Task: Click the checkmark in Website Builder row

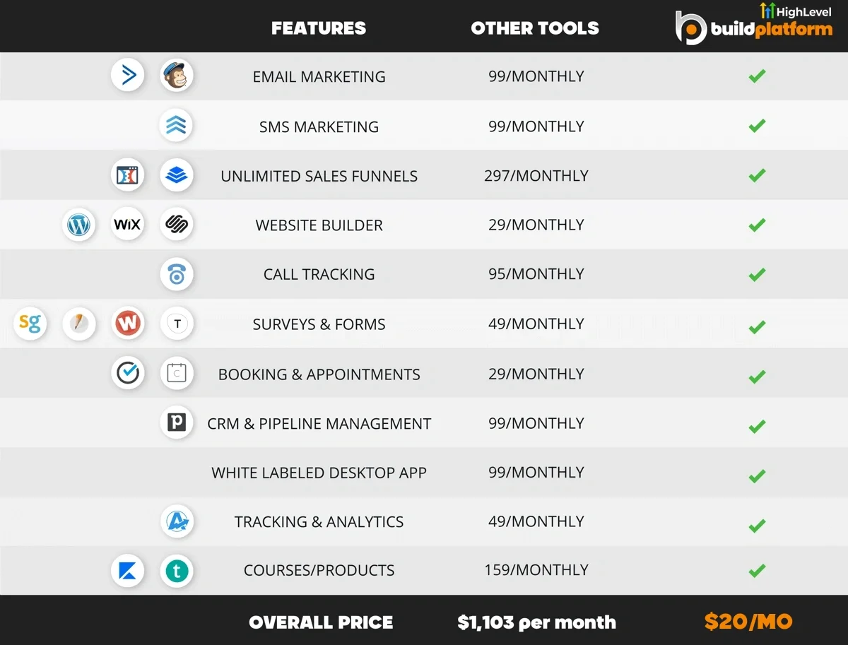Action: pyautogui.click(x=757, y=225)
